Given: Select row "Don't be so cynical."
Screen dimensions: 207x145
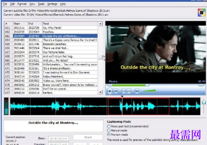Looking at the screenshot, I should 51,89.
